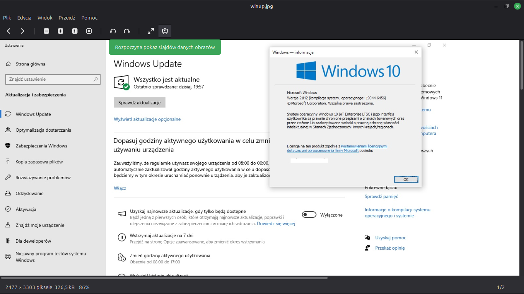Click the Aktualizacja i zabezpieczenia sidebar heading
The image size is (524, 294).
35,95
